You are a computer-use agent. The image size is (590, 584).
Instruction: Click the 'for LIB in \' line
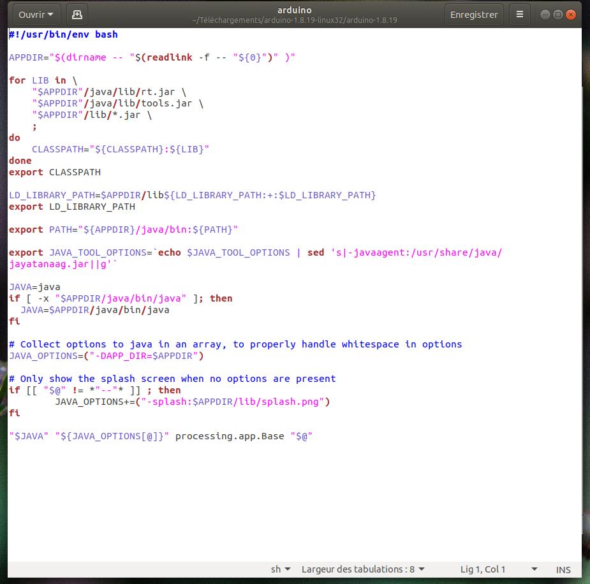point(43,80)
